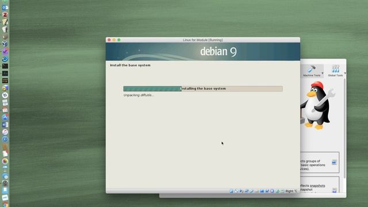Open the Machine Tools dropdown arrow
The width and height of the screenshot is (368, 207).
click(323, 73)
